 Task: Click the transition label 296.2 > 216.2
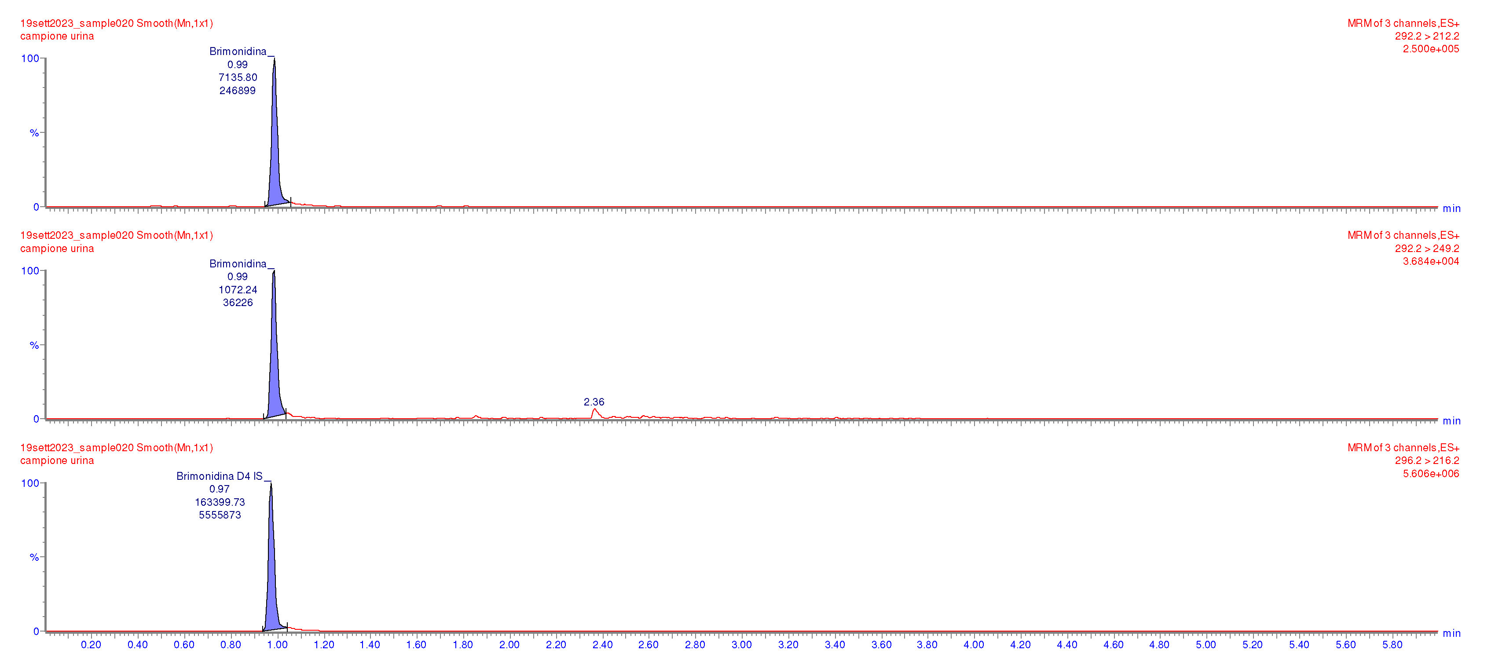(1426, 460)
